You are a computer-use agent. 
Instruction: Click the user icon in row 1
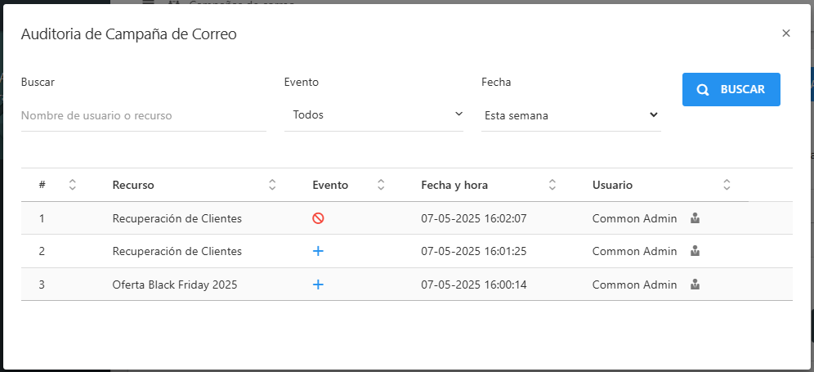[695, 218]
